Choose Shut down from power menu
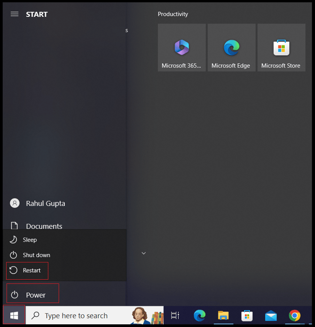315x327 pixels. [x=36, y=255]
